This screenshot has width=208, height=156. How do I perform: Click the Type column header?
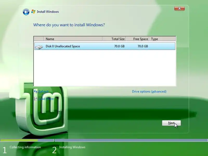162,39
